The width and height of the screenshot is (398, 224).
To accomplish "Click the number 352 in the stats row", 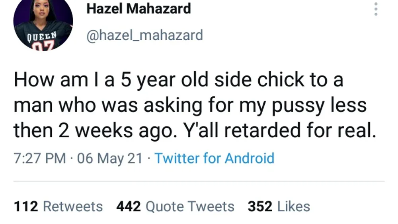I will coord(260,206).
